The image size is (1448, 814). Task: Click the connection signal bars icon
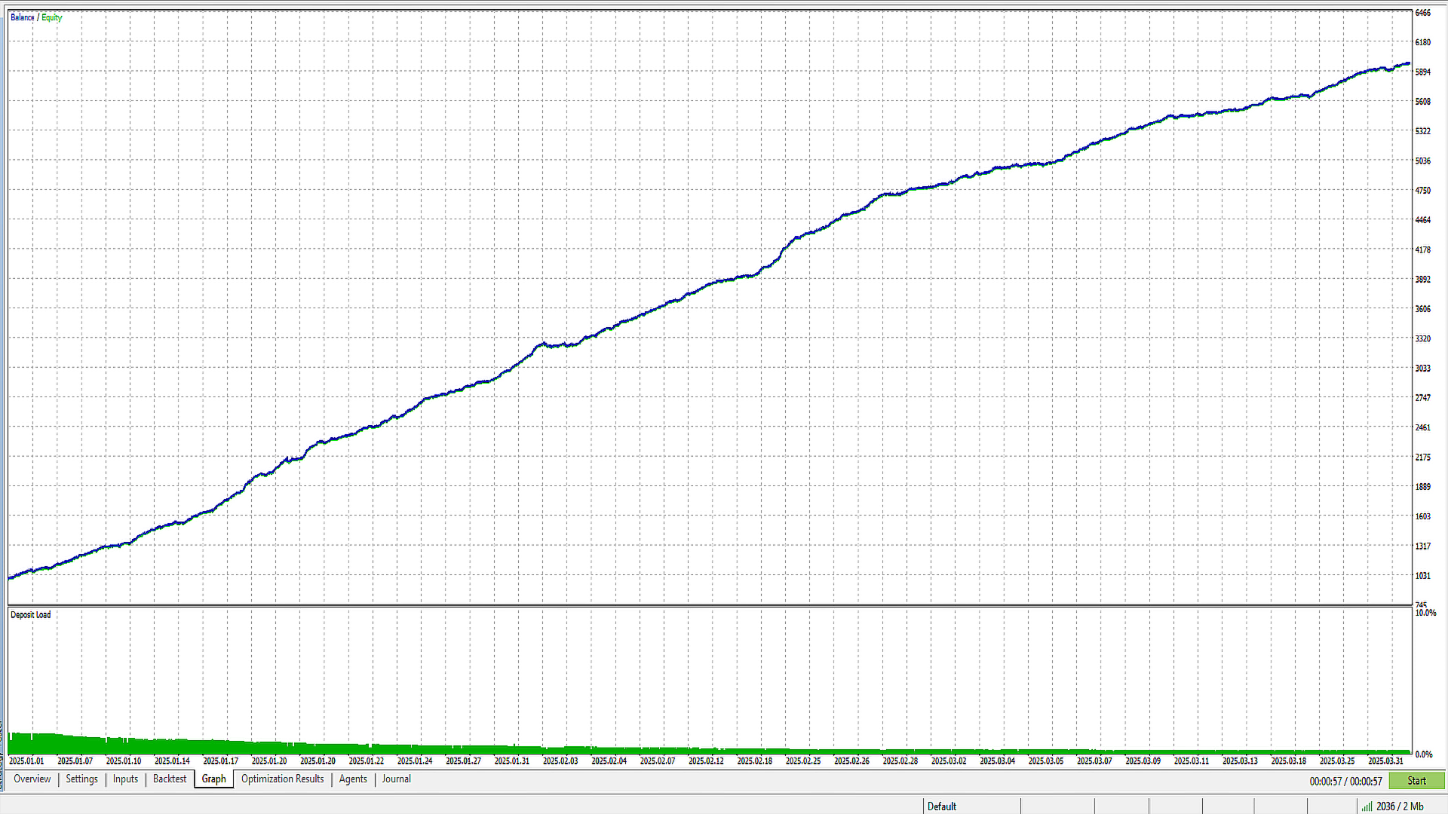[x=1367, y=806]
